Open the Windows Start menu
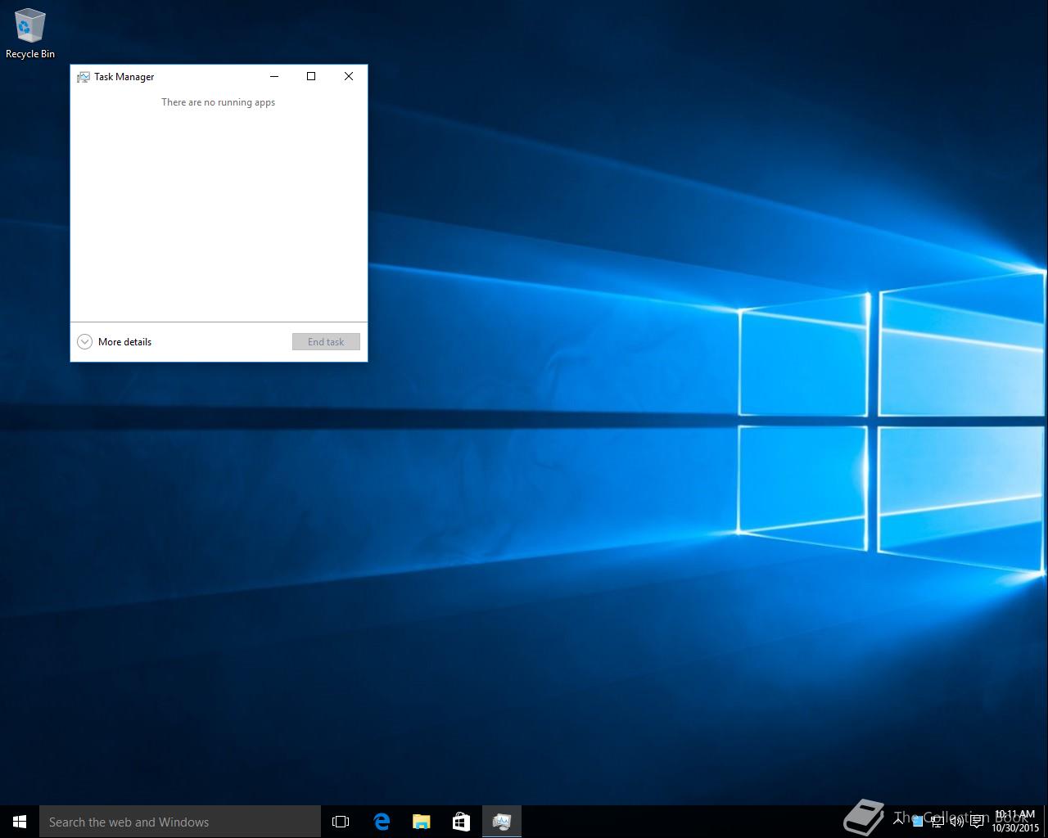This screenshot has height=838, width=1048. pos(20,822)
